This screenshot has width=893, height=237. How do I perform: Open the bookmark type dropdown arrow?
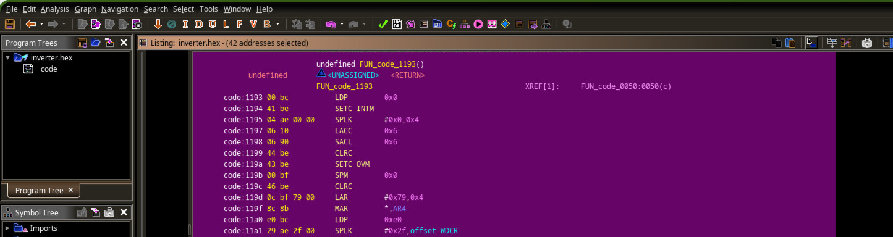pos(278,24)
